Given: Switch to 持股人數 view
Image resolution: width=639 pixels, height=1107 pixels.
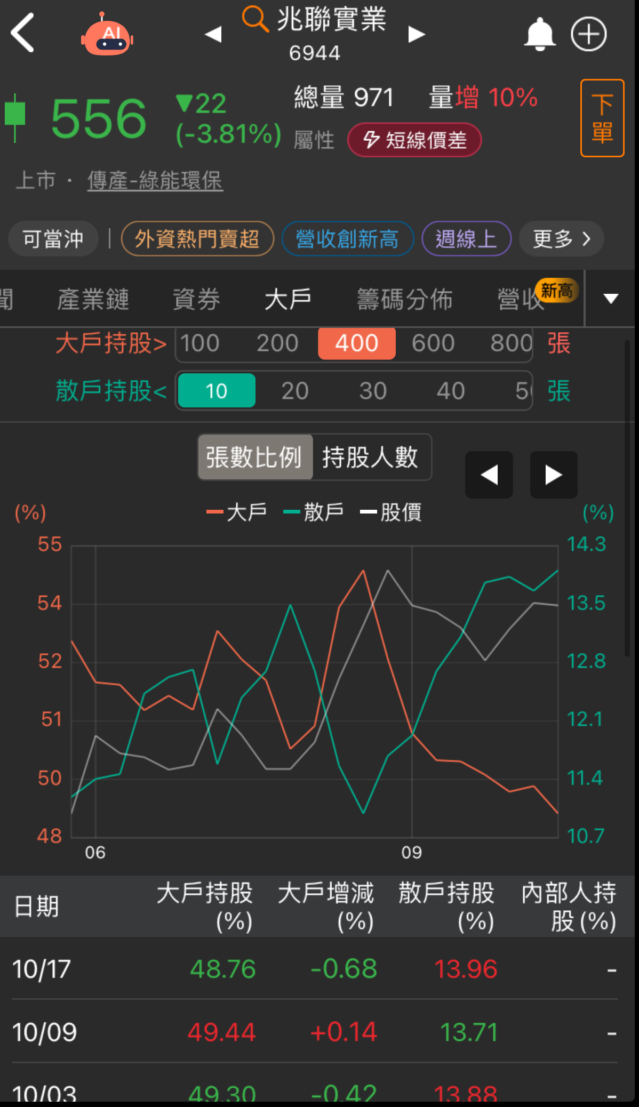Looking at the screenshot, I should click(x=370, y=458).
